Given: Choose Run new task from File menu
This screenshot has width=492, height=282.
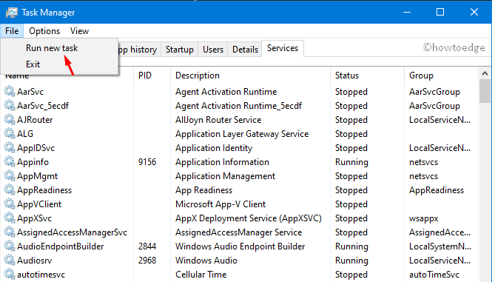Looking at the screenshot, I should tap(52, 48).
